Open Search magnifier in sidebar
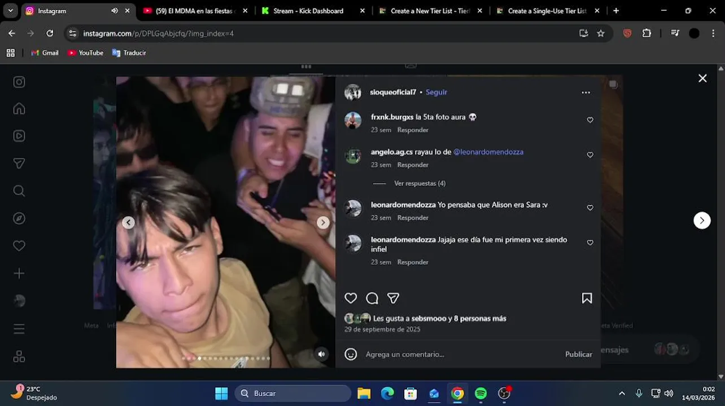 (19, 191)
